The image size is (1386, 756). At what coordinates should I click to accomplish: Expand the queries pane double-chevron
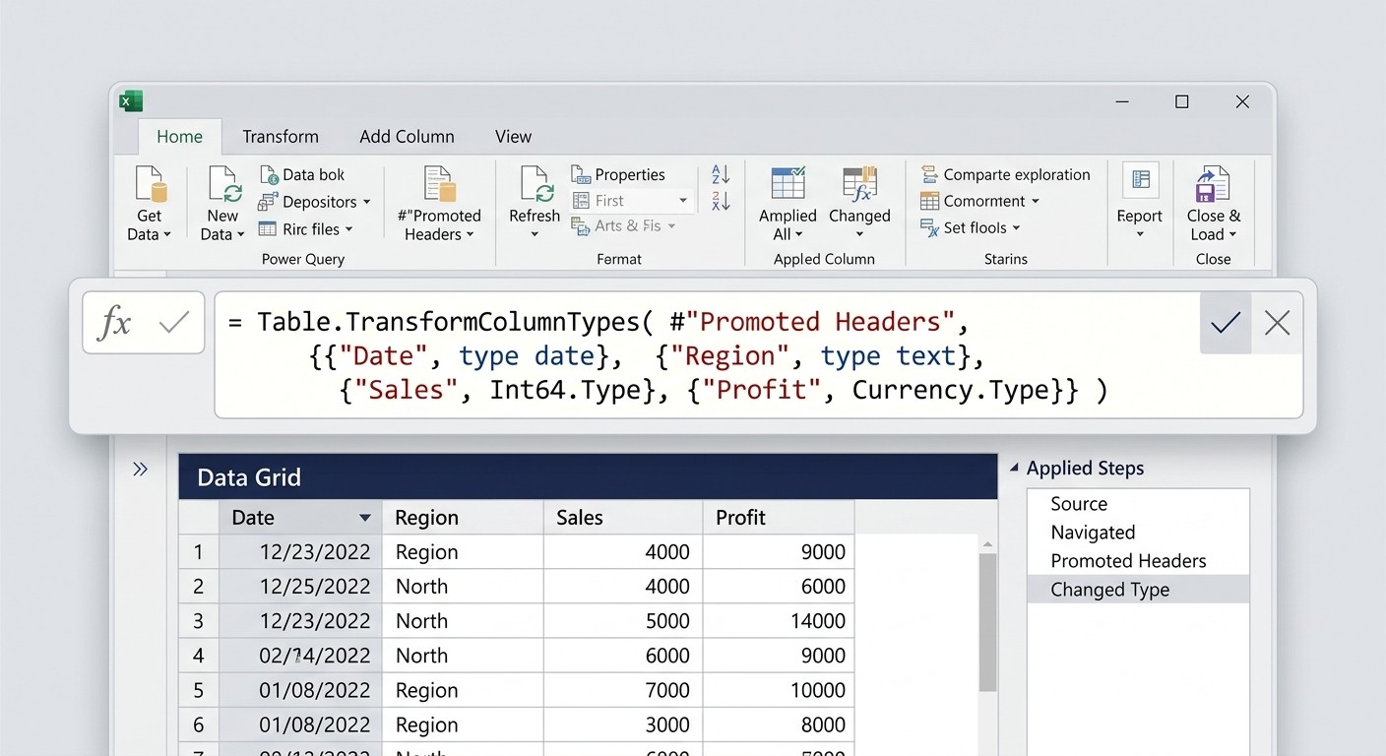point(141,470)
